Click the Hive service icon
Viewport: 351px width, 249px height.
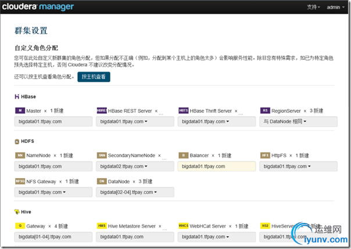pyautogui.click(x=17, y=212)
